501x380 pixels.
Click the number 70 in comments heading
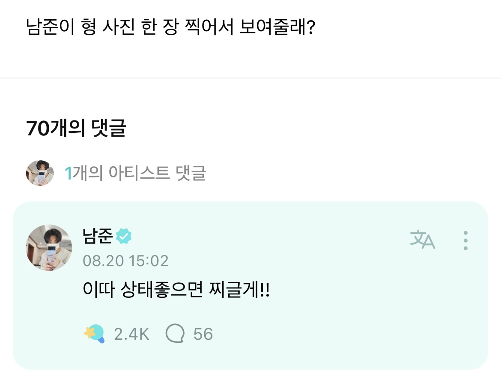(x=37, y=128)
